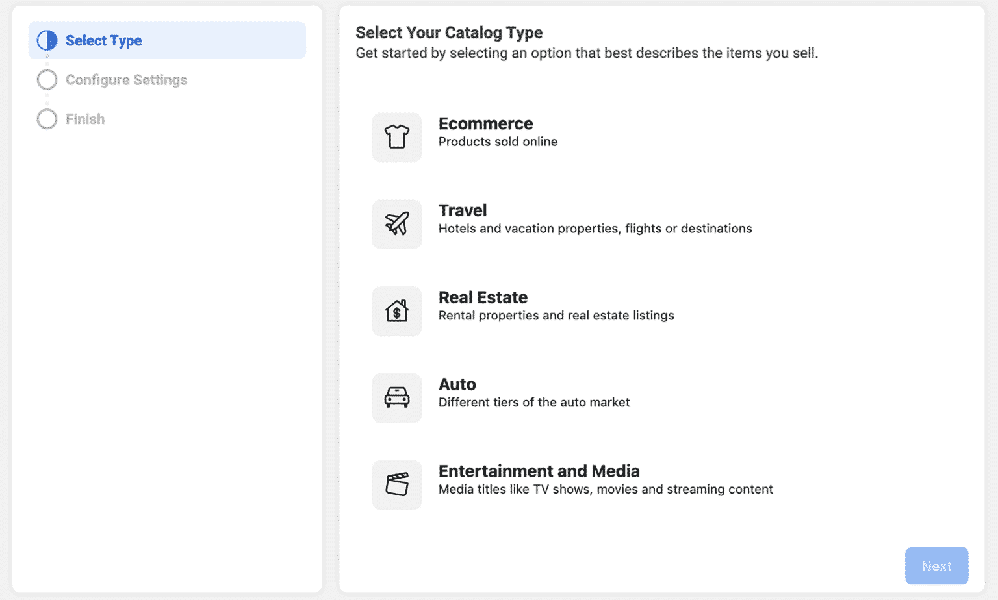Go to the Configure Settings step label
998x600 pixels.
point(127,80)
